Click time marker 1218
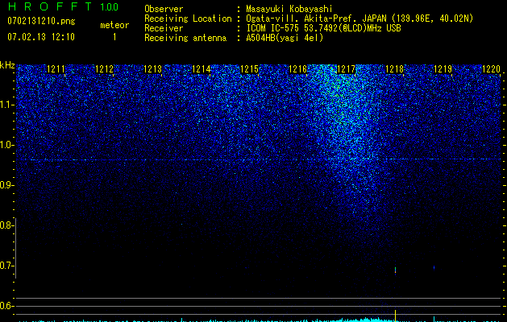Viewport: 507px width, 322px height. [395, 68]
